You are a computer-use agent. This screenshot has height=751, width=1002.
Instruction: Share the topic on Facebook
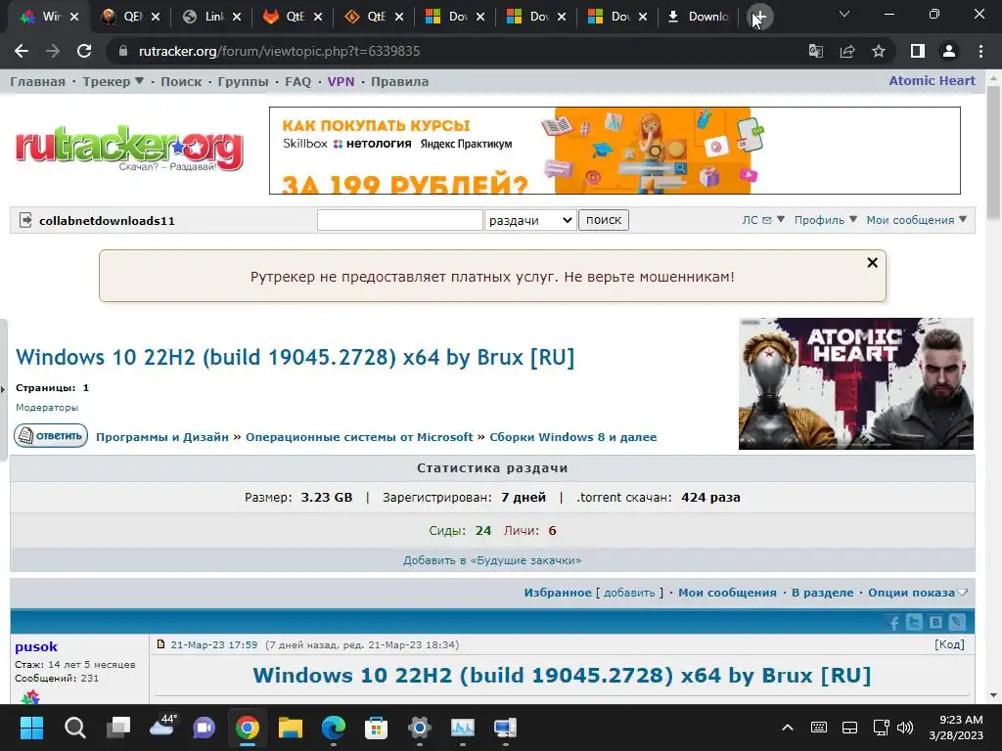[x=893, y=622]
